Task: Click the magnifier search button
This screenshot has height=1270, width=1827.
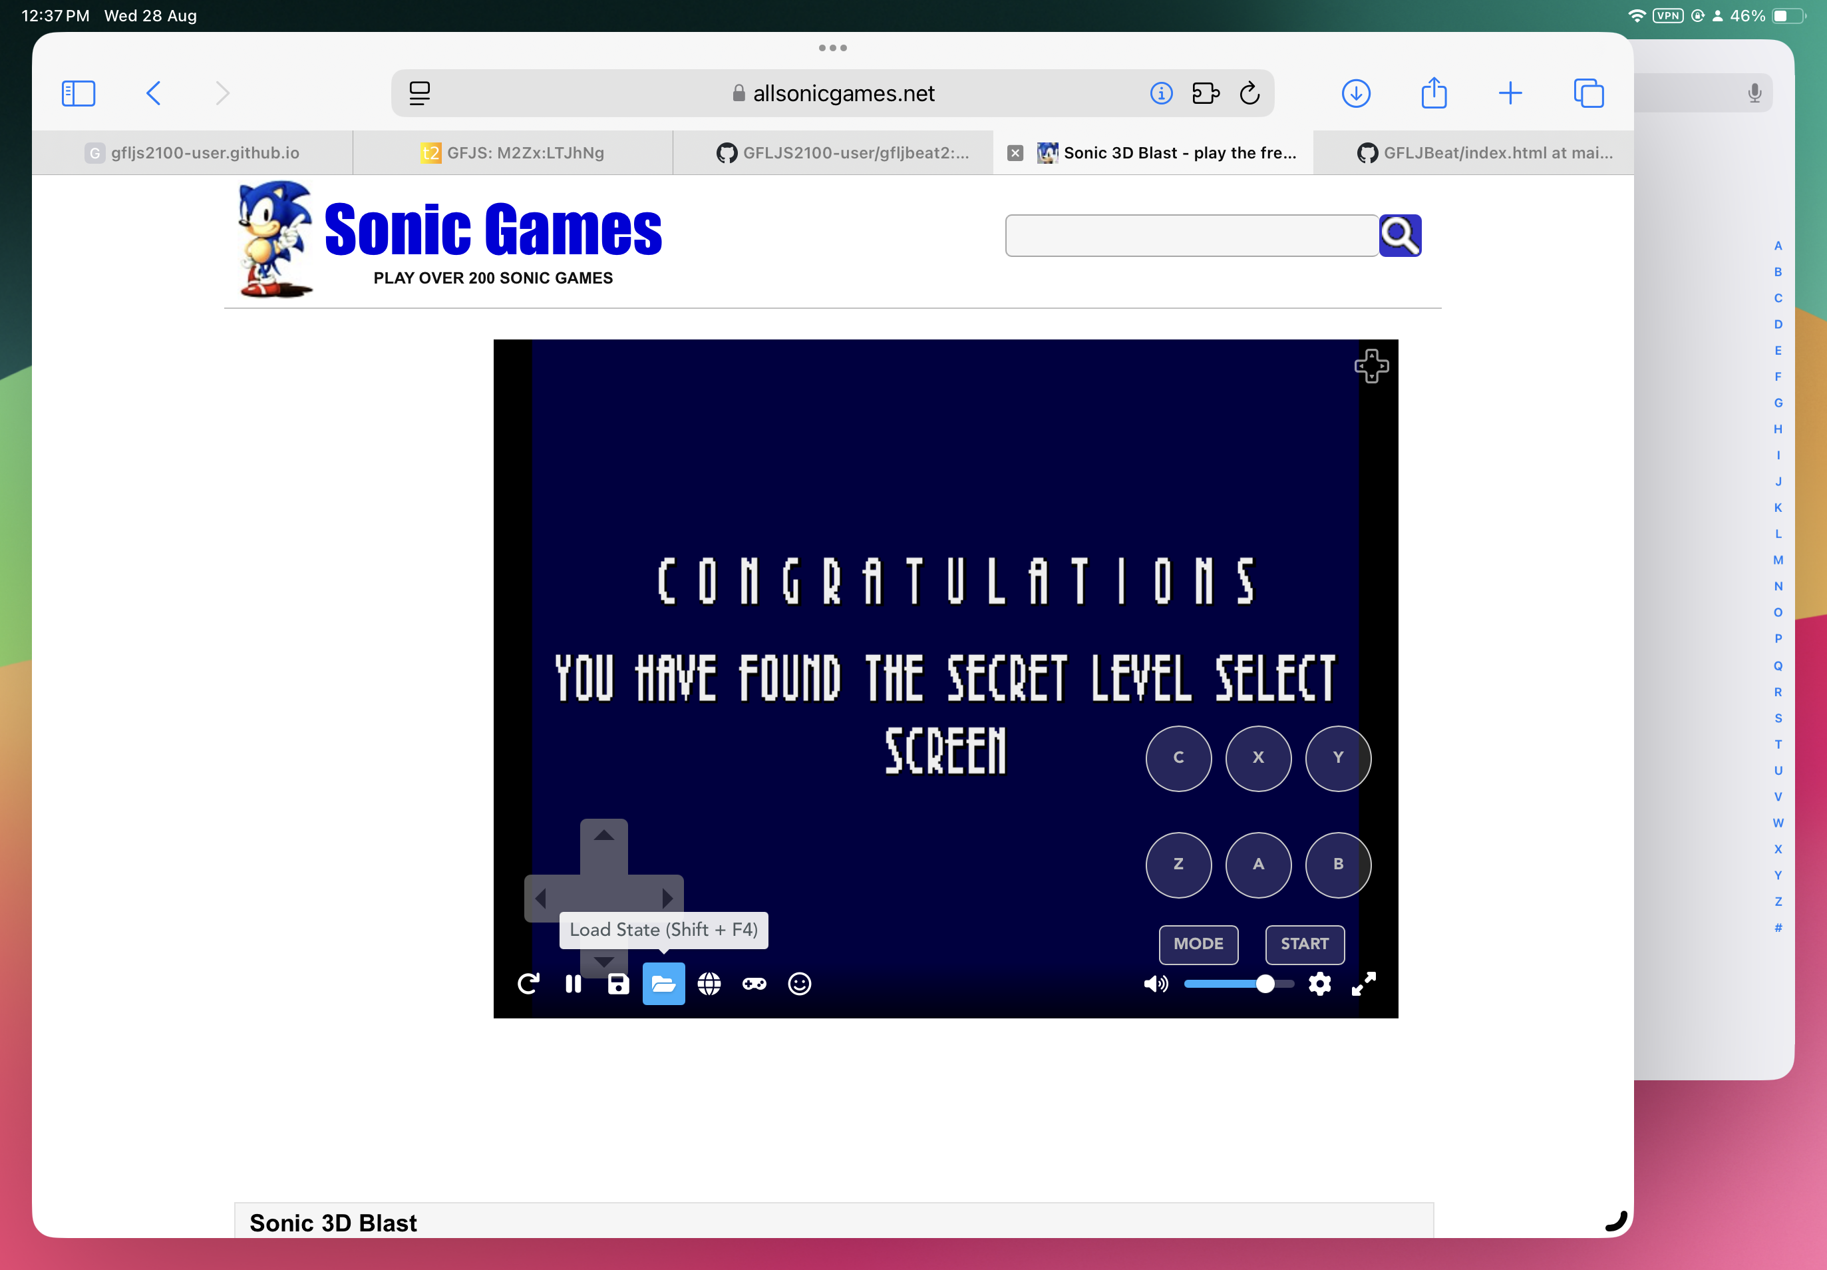Action: pos(1400,236)
